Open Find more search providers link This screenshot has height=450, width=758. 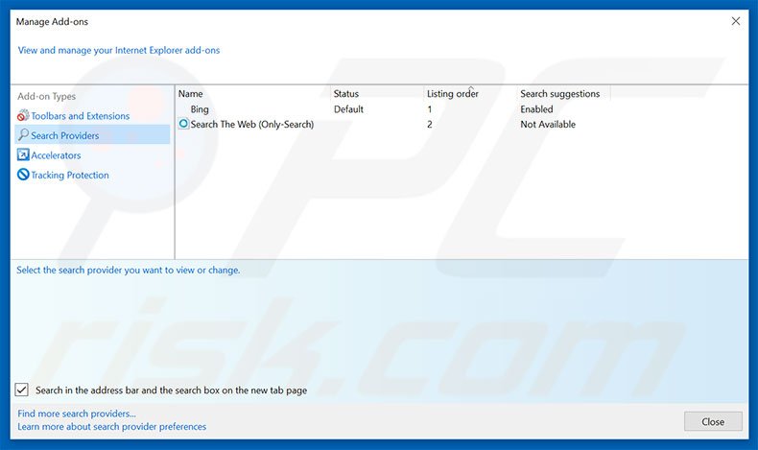click(77, 414)
